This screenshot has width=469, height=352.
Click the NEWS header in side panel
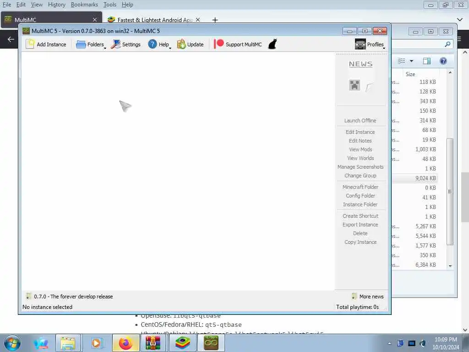point(361,64)
